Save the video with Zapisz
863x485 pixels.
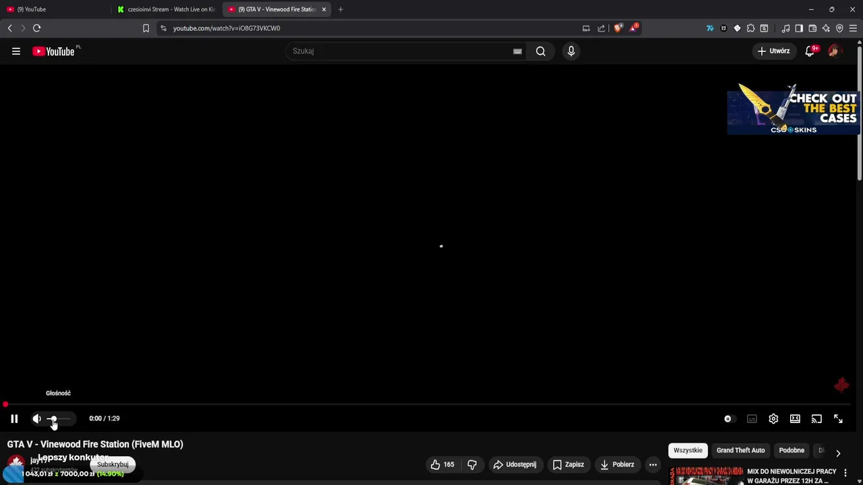coord(568,464)
